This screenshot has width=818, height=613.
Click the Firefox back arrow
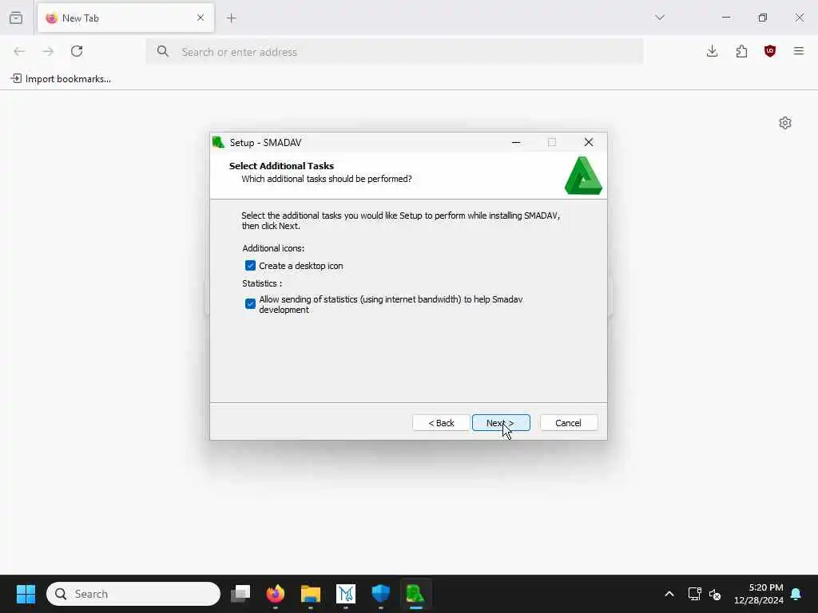pos(19,51)
